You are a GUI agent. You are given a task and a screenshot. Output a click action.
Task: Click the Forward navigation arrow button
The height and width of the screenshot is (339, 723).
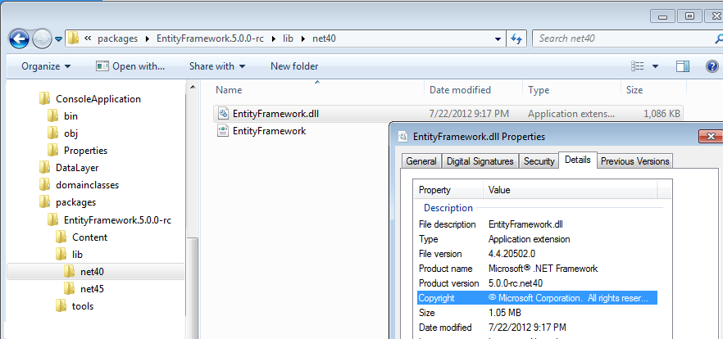42,38
